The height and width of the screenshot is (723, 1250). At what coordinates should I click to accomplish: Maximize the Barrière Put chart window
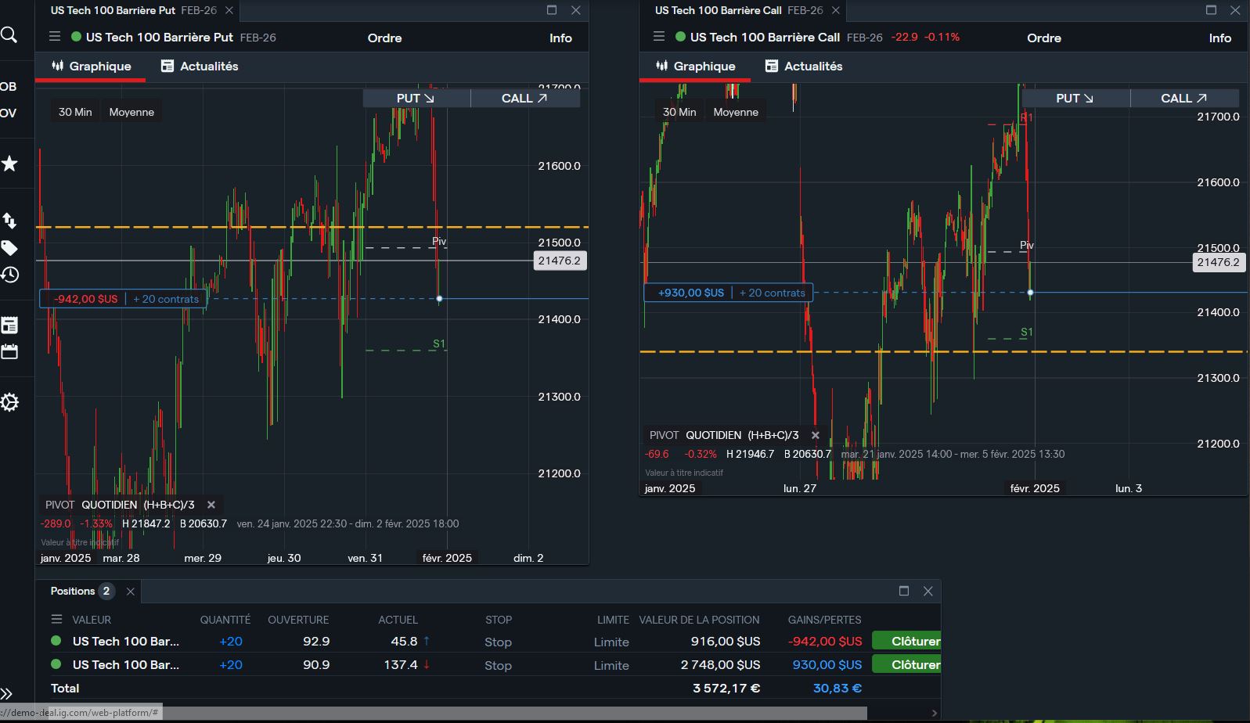(552, 10)
